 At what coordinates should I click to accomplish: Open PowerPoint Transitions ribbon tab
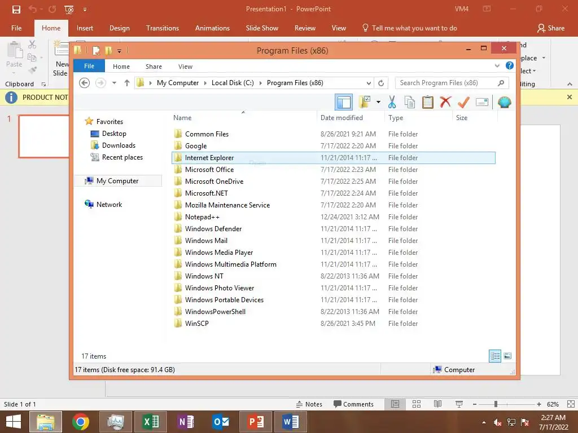pos(162,28)
